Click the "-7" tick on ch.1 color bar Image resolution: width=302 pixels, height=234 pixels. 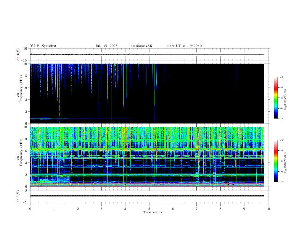tap(281, 119)
